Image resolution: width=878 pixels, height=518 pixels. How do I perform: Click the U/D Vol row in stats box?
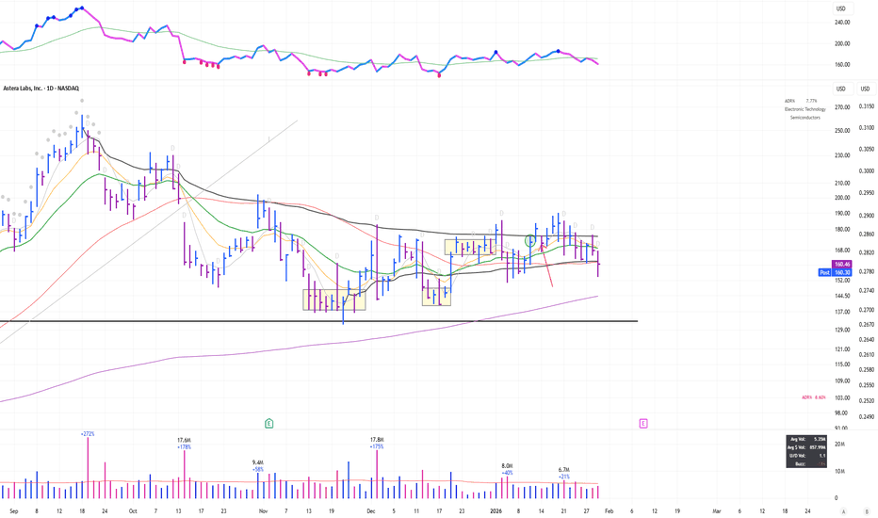[806, 456]
